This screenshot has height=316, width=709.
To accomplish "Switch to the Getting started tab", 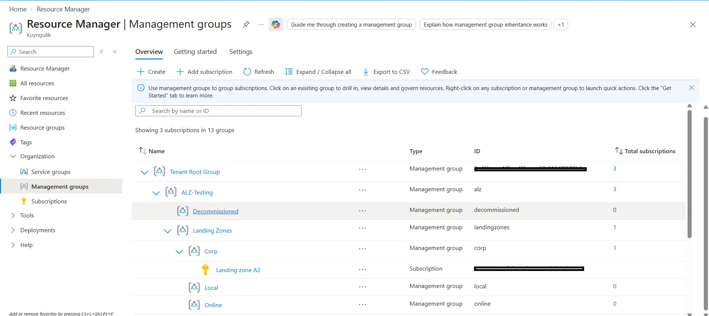I will 195,52.
